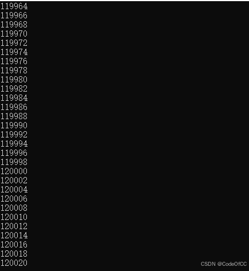The width and height of the screenshot is (249, 271).
Task: Select the line showing 119980
Action: 14,80
